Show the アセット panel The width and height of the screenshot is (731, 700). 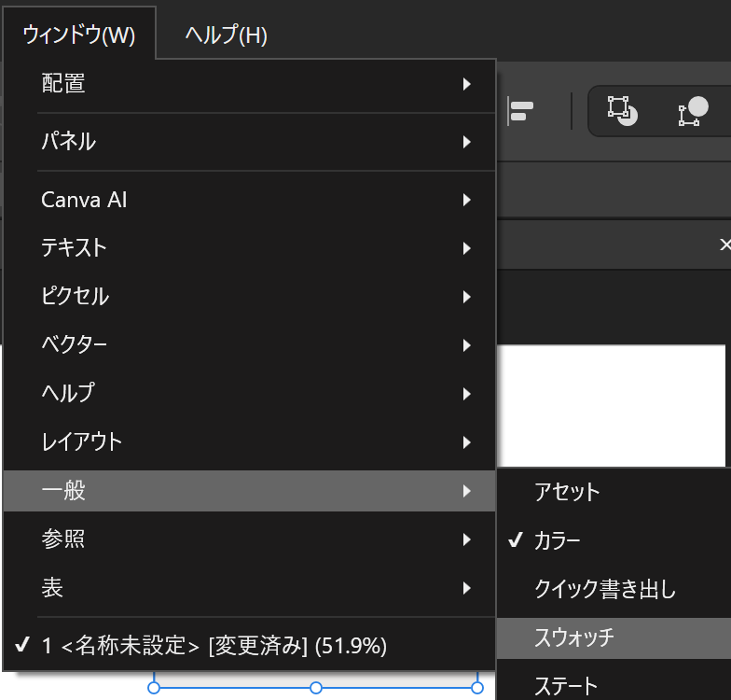pos(614,492)
